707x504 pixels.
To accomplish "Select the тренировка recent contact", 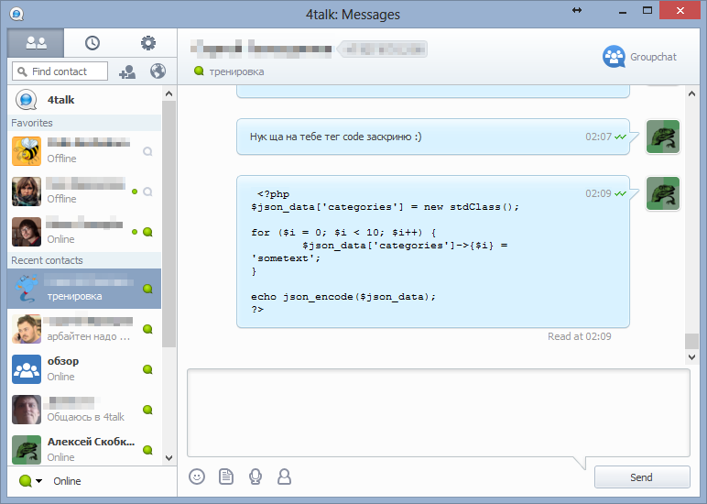I will pyautogui.click(x=84, y=289).
